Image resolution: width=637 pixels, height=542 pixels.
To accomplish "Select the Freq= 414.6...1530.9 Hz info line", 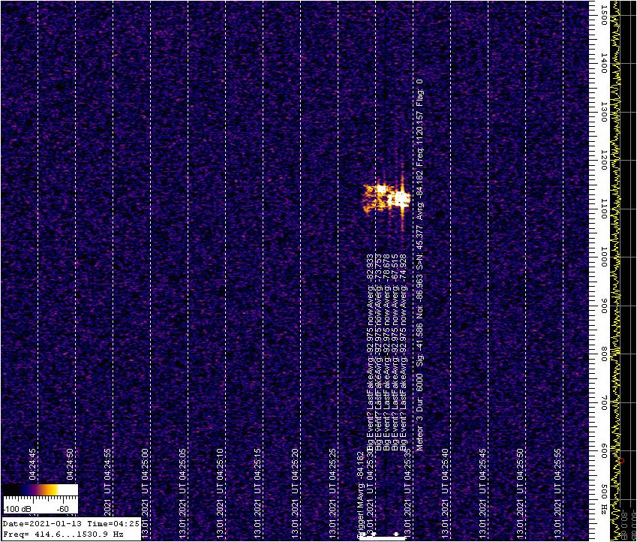I will click(62, 534).
